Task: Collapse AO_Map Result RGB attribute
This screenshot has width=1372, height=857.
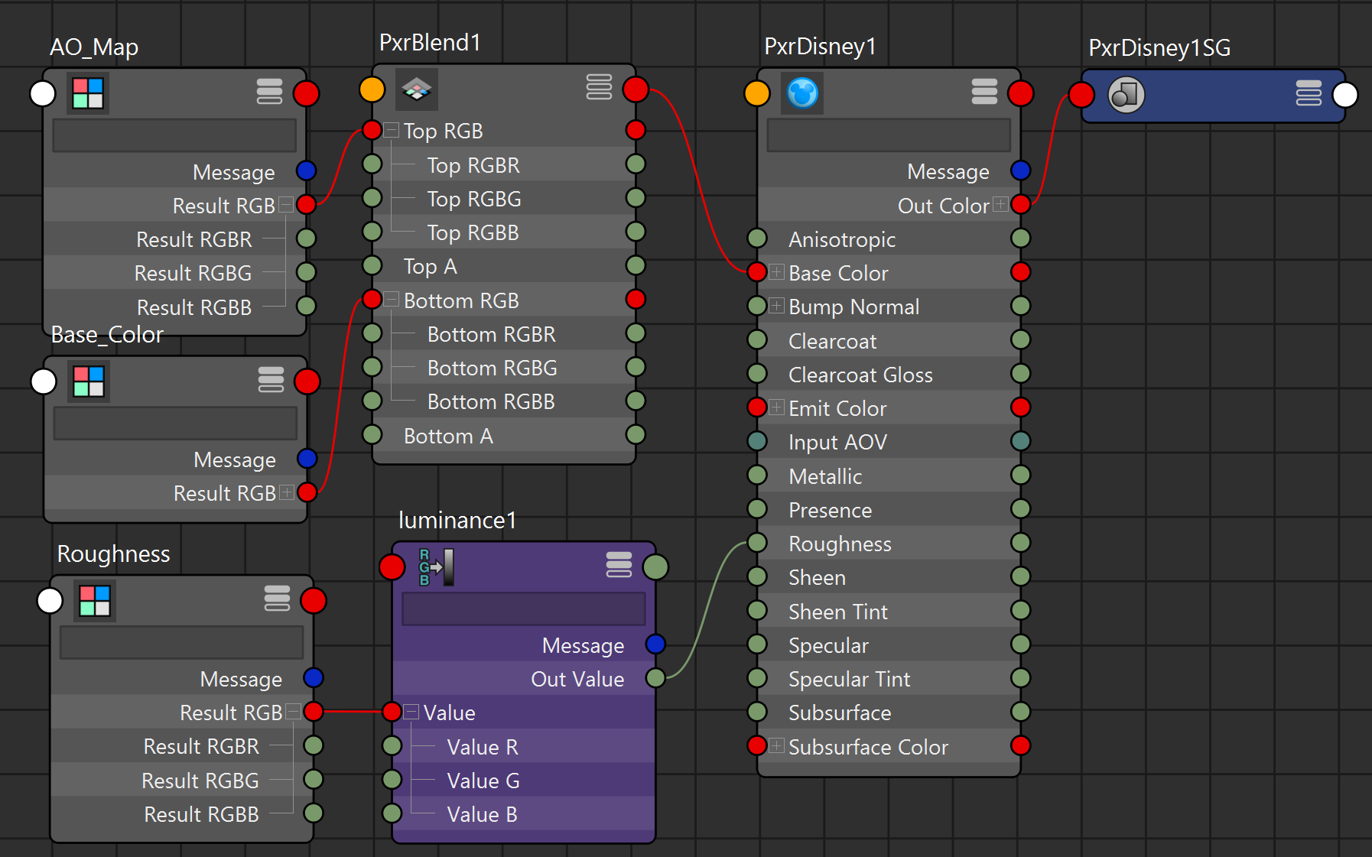Action: coord(286,205)
